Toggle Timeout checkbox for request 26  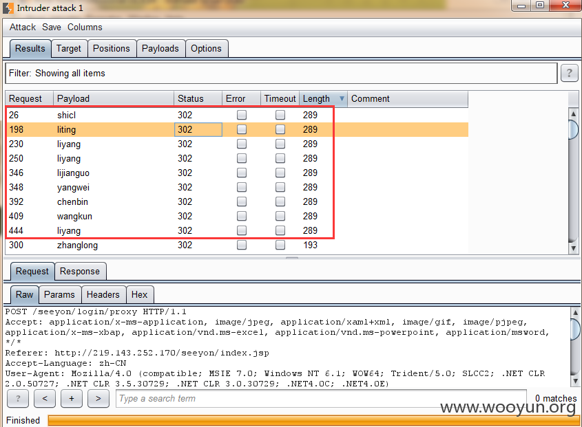[280, 115]
